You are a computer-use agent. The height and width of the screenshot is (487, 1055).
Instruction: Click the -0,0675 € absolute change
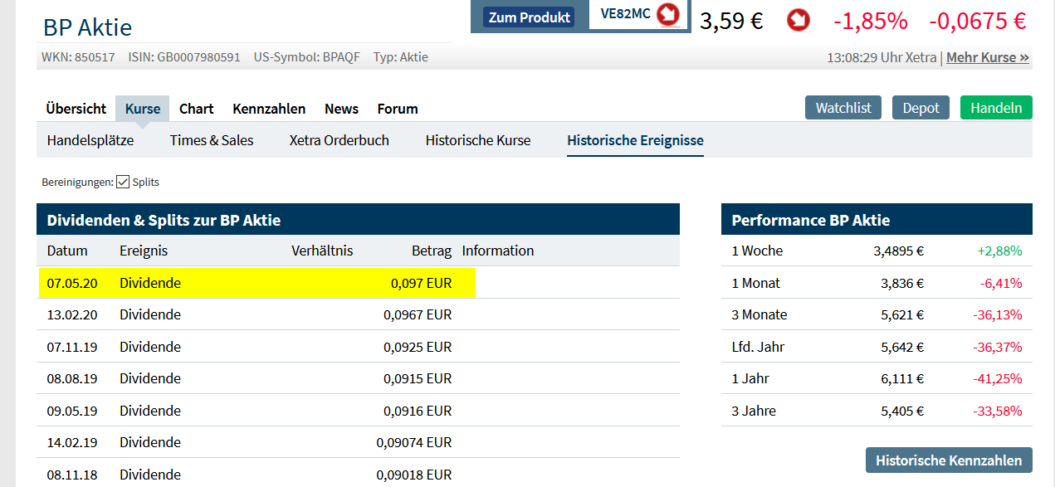[978, 21]
